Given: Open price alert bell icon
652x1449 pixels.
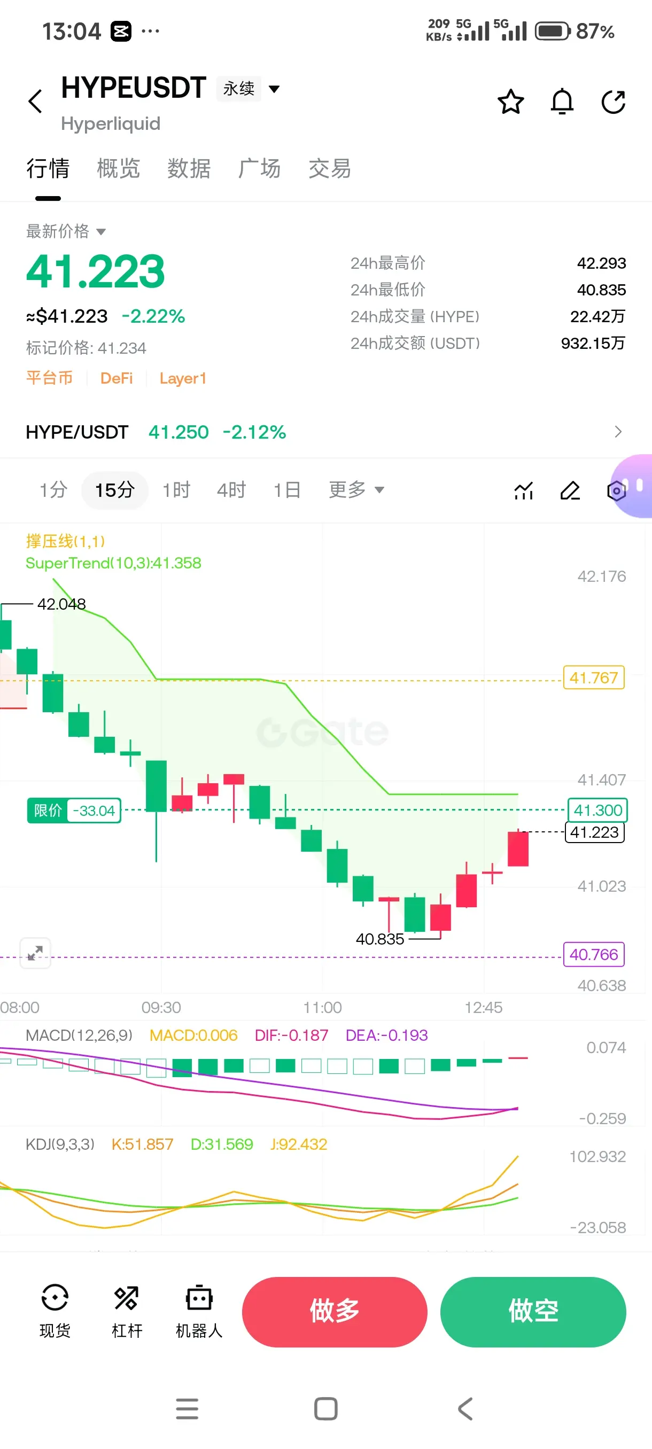Looking at the screenshot, I should [562, 102].
